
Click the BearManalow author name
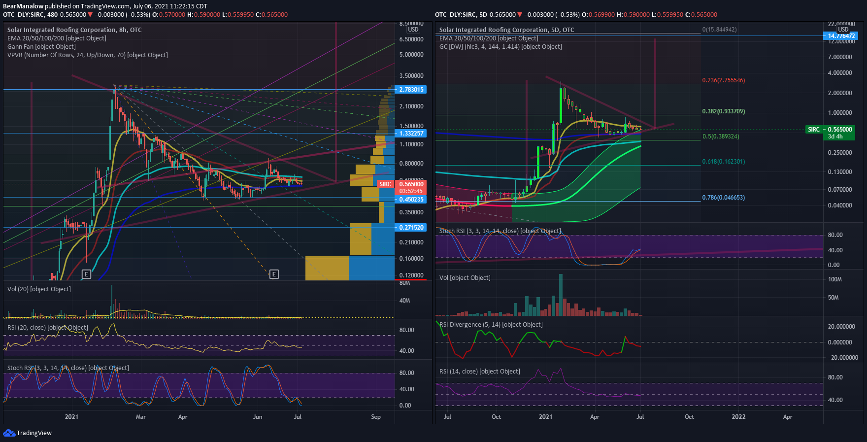(x=23, y=6)
